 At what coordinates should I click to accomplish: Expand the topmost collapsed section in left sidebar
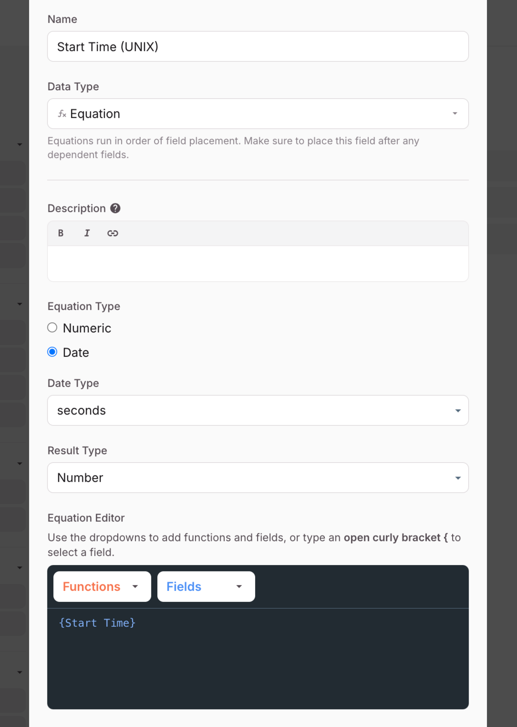(x=19, y=144)
